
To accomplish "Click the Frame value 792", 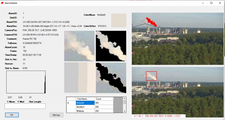I will click(x=25, y=51).
